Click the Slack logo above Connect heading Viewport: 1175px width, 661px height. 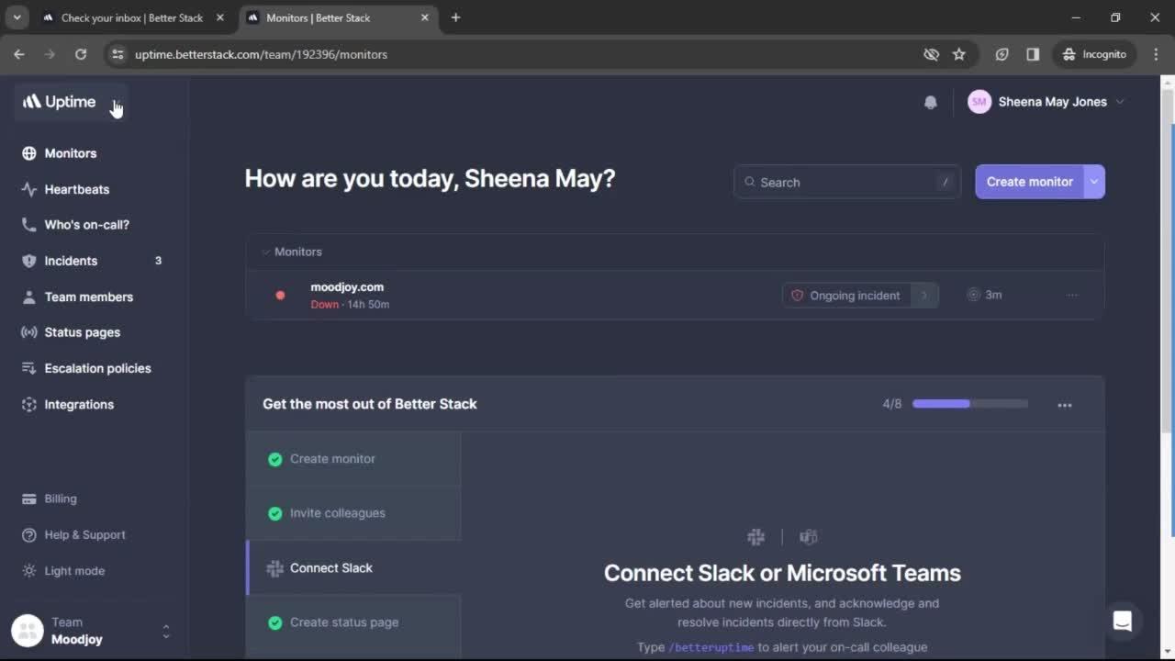point(756,537)
